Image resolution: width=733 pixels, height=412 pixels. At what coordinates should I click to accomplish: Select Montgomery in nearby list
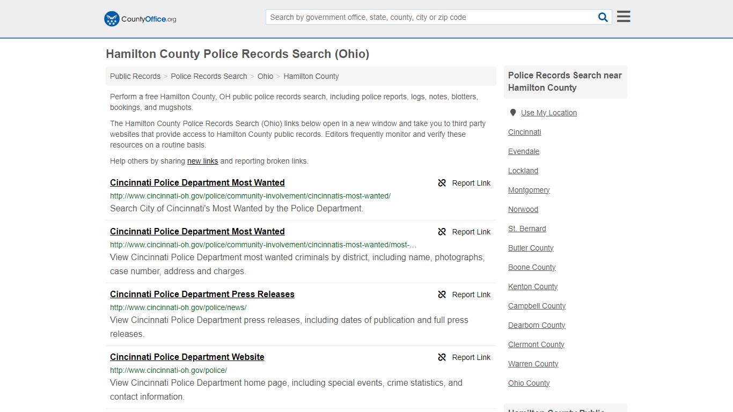click(529, 190)
